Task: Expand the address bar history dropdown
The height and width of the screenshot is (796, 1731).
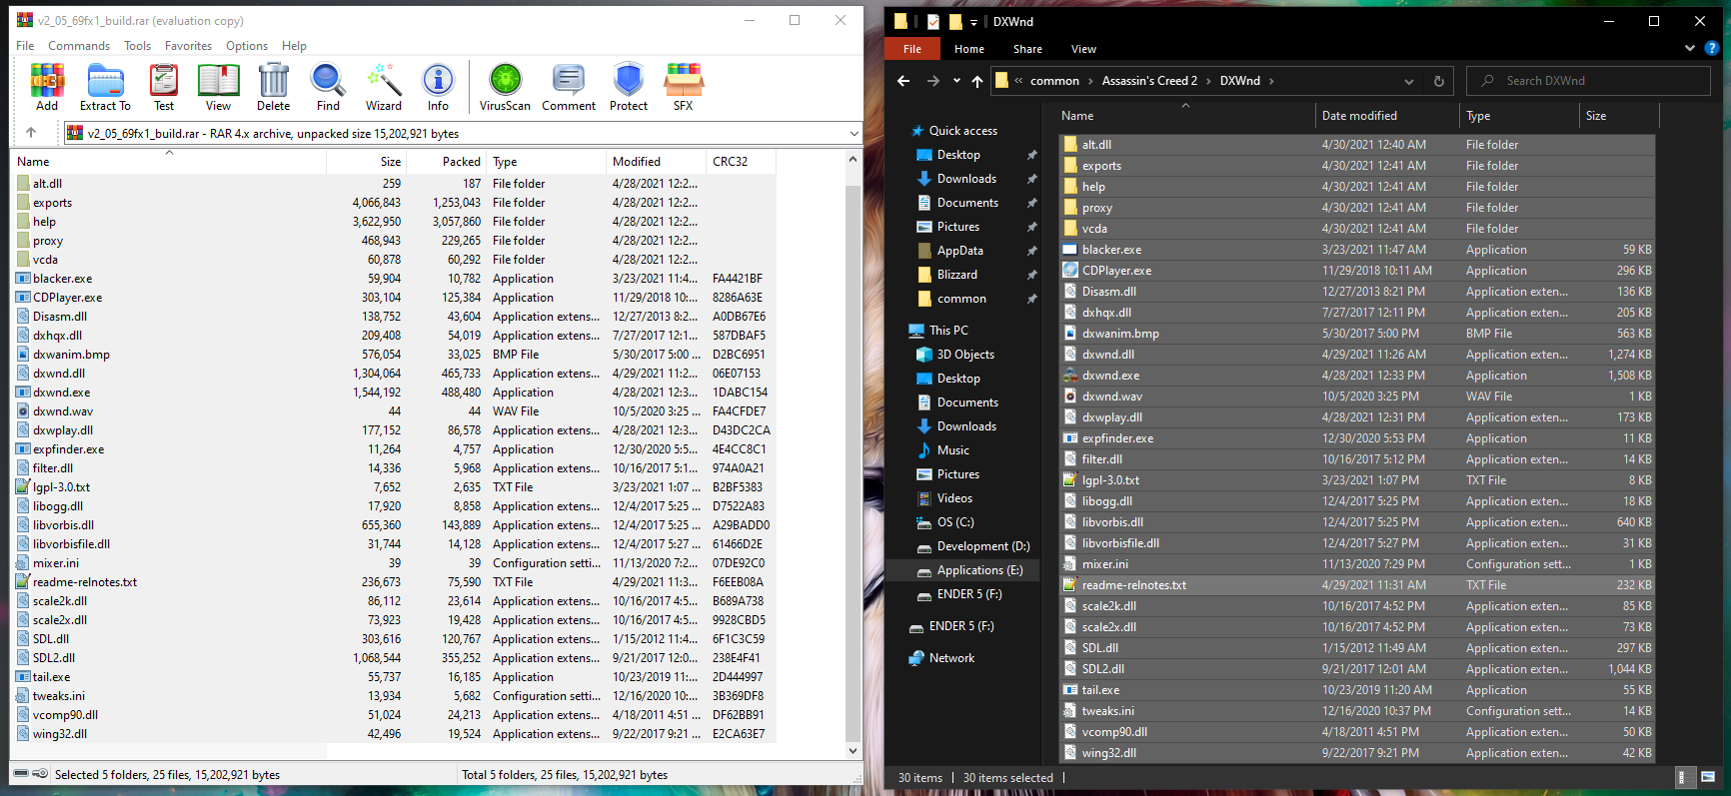Action: pyautogui.click(x=1409, y=81)
